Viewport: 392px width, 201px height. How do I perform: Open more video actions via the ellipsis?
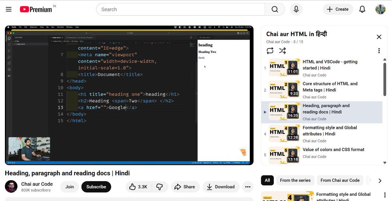click(x=248, y=187)
